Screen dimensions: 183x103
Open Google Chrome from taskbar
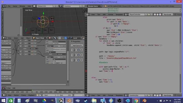tap(136, 100)
